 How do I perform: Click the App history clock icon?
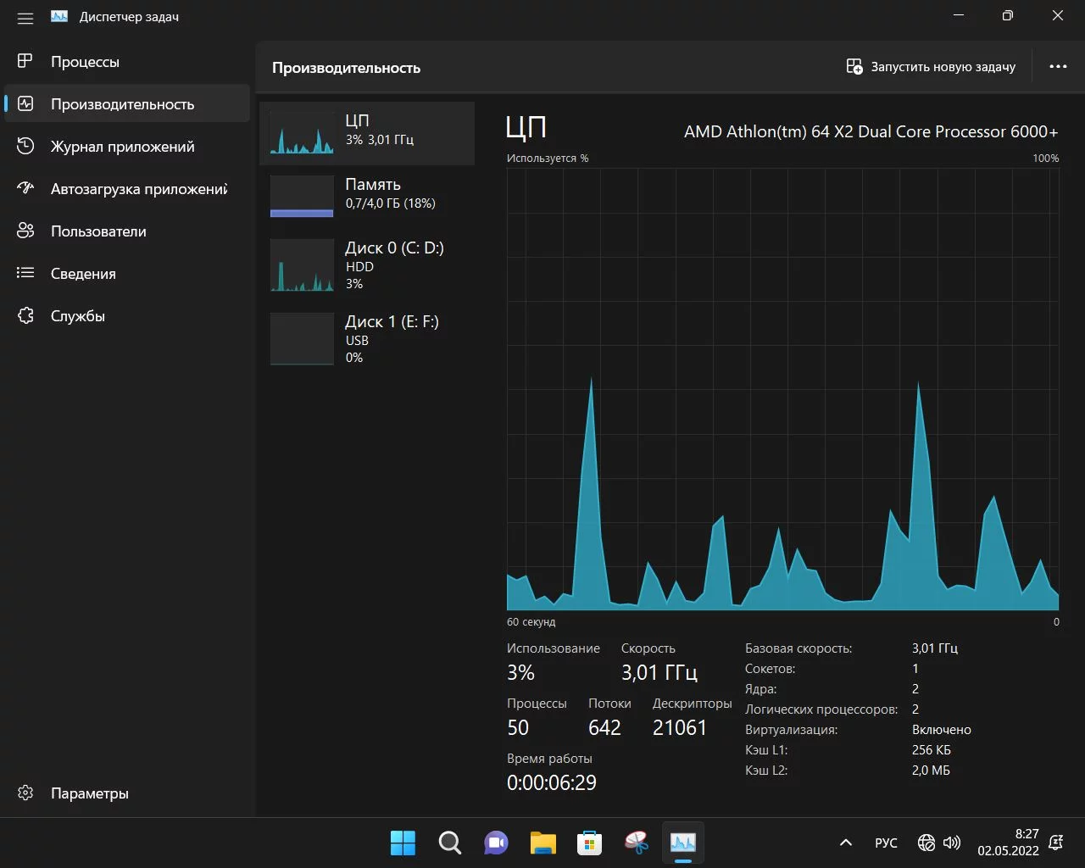[x=25, y=146]
